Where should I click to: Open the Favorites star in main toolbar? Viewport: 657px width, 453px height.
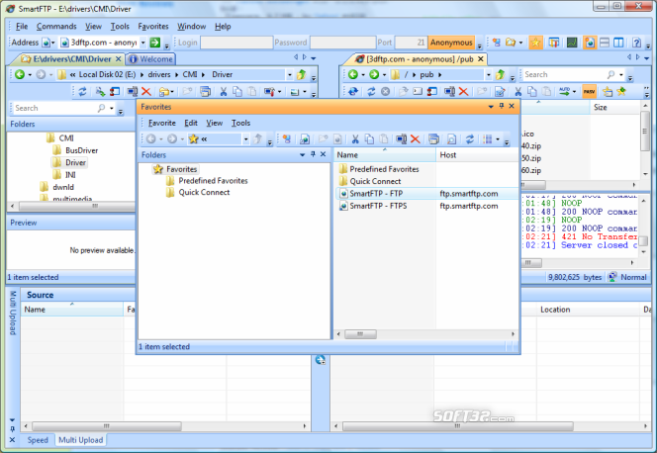coord(535,43)
